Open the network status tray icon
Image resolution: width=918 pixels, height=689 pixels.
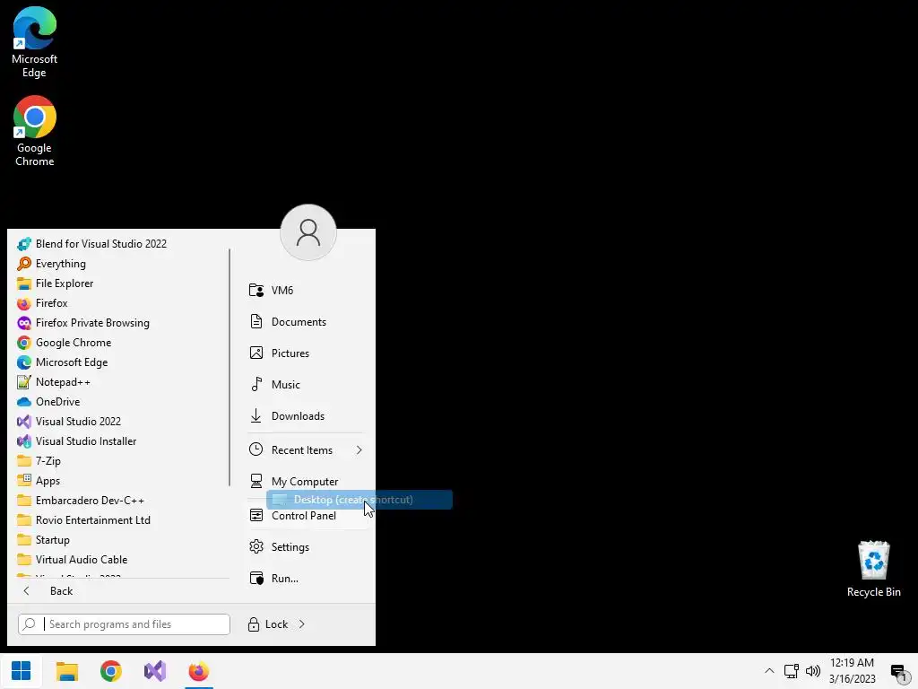tap(792, 671)
